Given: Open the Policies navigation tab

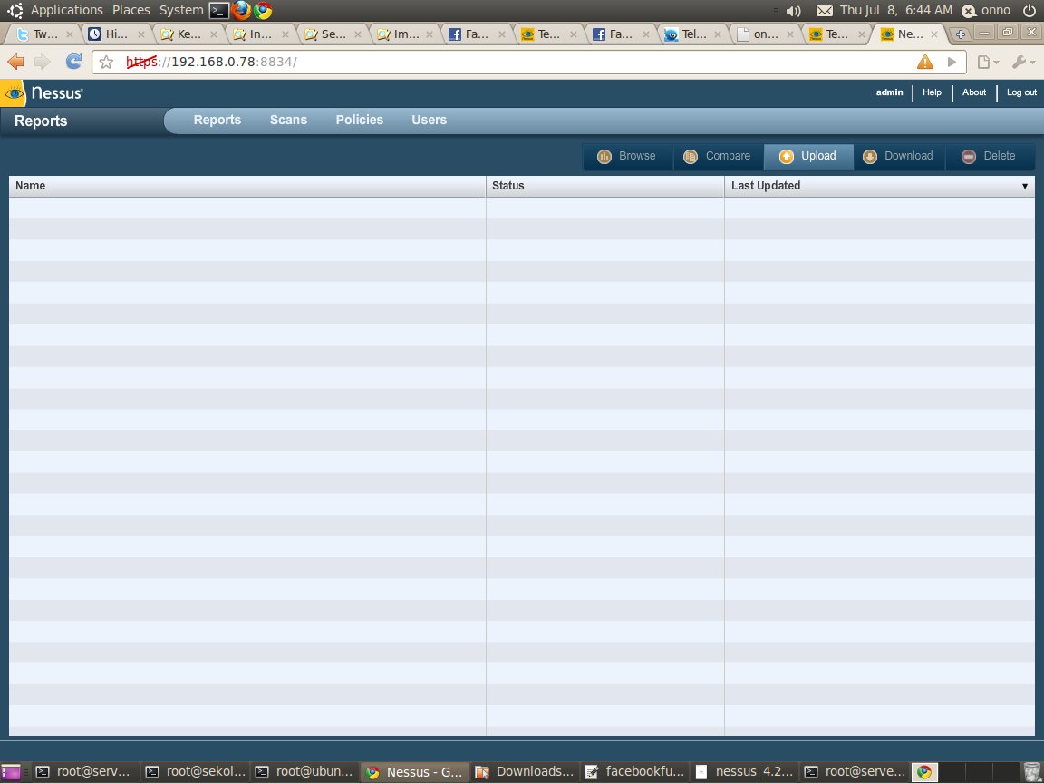Looking at the screenshot, I should pyautogui.click(x=360, y=120).
